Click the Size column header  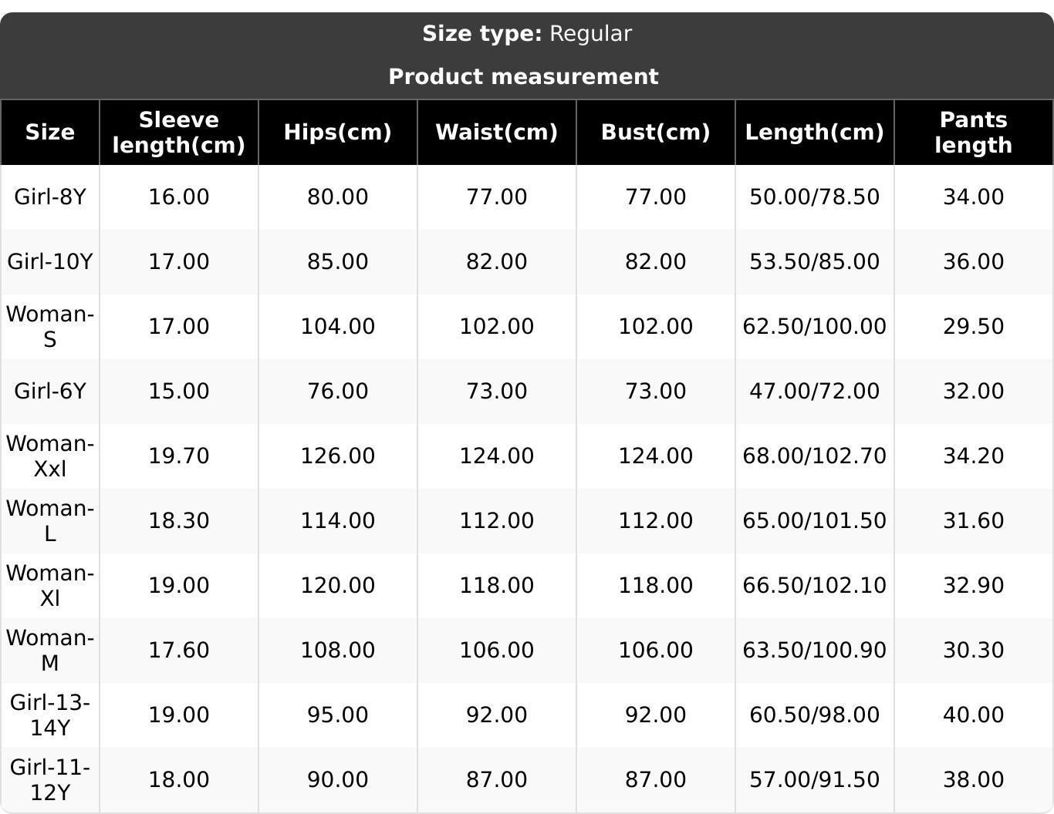pyautogui.click(x=50, y=132)
